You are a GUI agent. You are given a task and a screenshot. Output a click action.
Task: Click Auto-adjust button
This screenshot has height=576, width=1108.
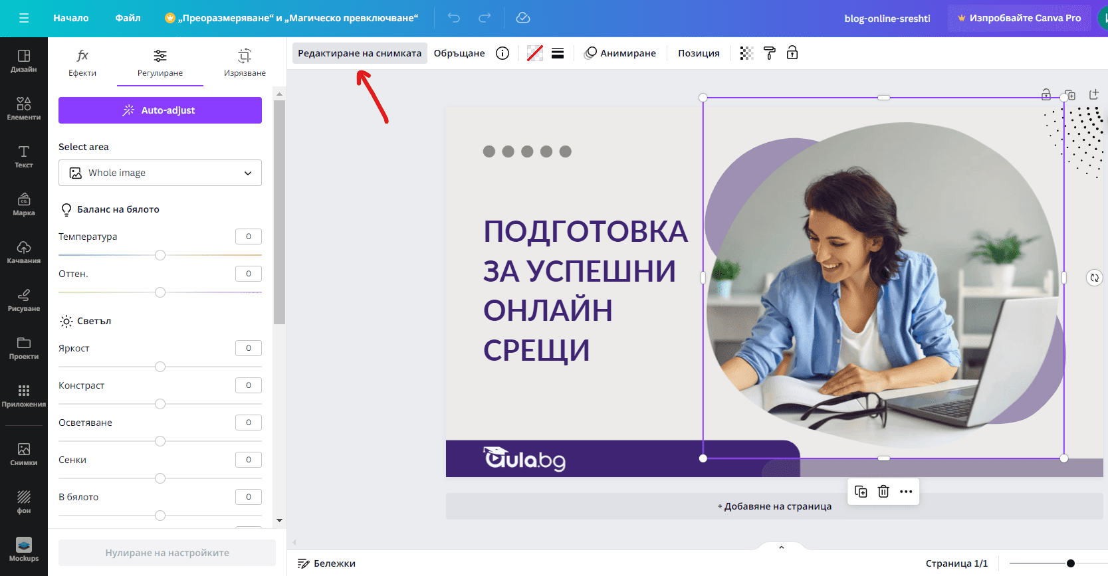click(160, 110)
